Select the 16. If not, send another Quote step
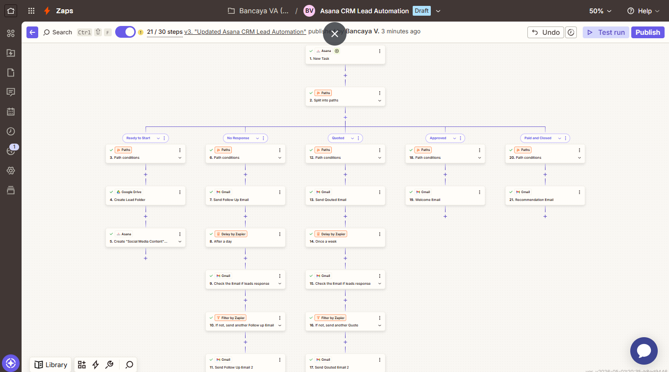The image size is (669, 372). click(346, 322)
